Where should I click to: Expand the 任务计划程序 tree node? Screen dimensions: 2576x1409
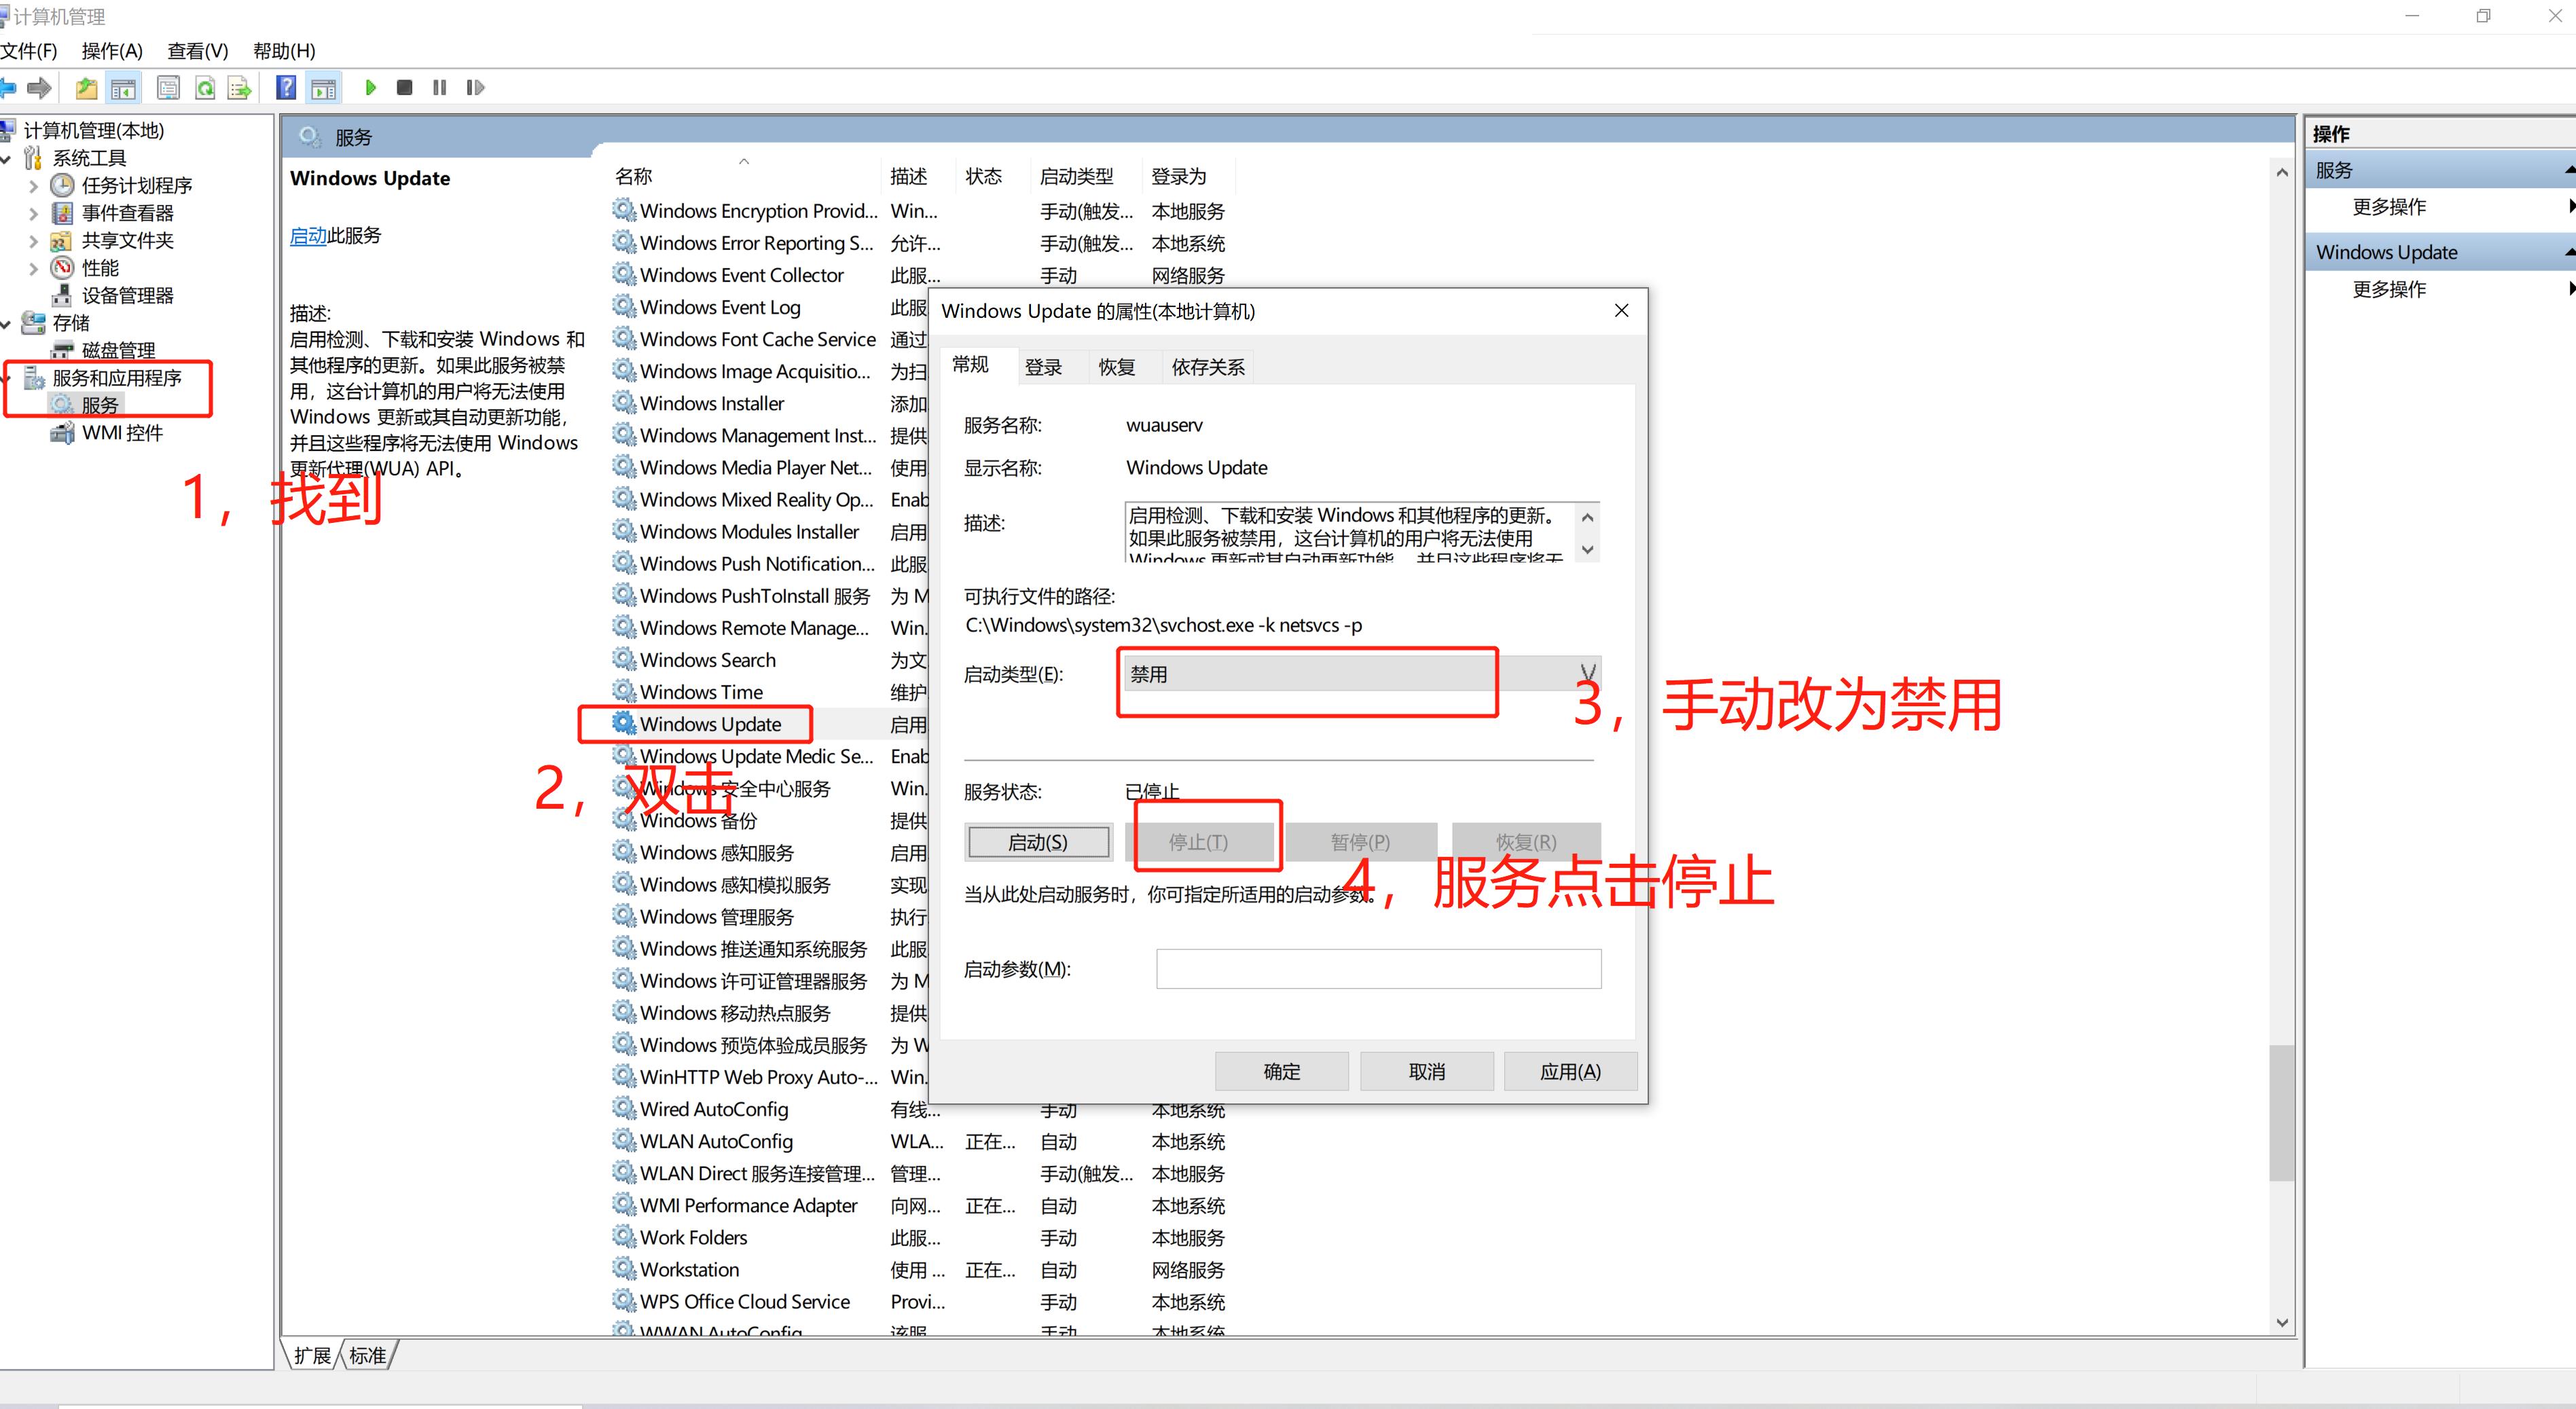[33, 185]
